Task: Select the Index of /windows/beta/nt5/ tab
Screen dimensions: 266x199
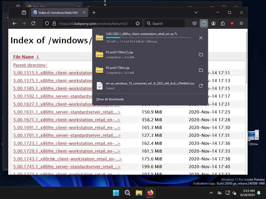Action: click(59, 12)
